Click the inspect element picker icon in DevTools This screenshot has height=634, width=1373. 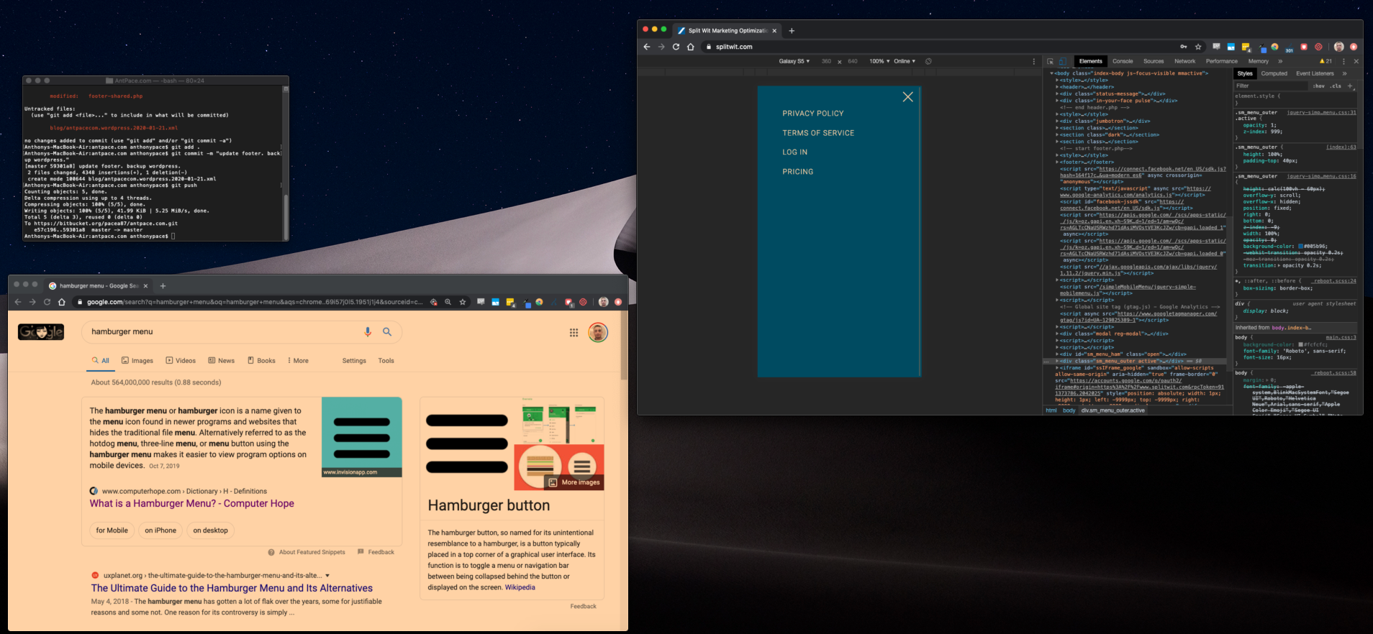[1050, 62]
